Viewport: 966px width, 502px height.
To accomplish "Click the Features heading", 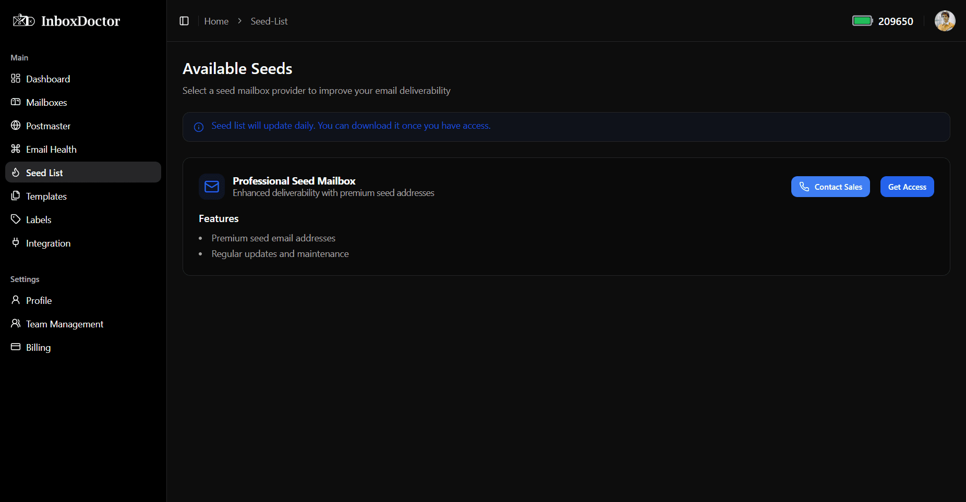I will point(219,218).
